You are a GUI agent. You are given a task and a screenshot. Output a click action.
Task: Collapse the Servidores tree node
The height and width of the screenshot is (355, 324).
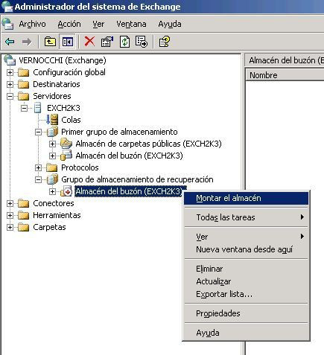click(10, 96)
